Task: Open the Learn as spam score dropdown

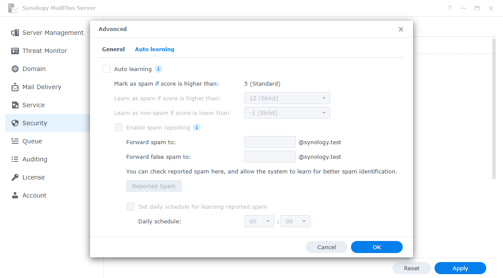Action: (x=287, y=98)
